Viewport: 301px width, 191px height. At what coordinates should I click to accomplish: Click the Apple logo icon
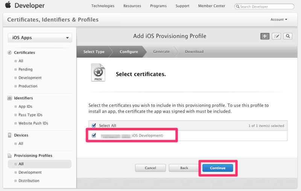click(8, 5)
